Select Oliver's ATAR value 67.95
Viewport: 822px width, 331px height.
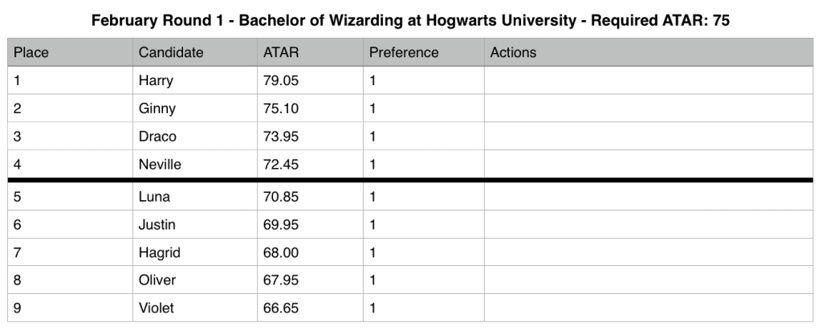281,280
